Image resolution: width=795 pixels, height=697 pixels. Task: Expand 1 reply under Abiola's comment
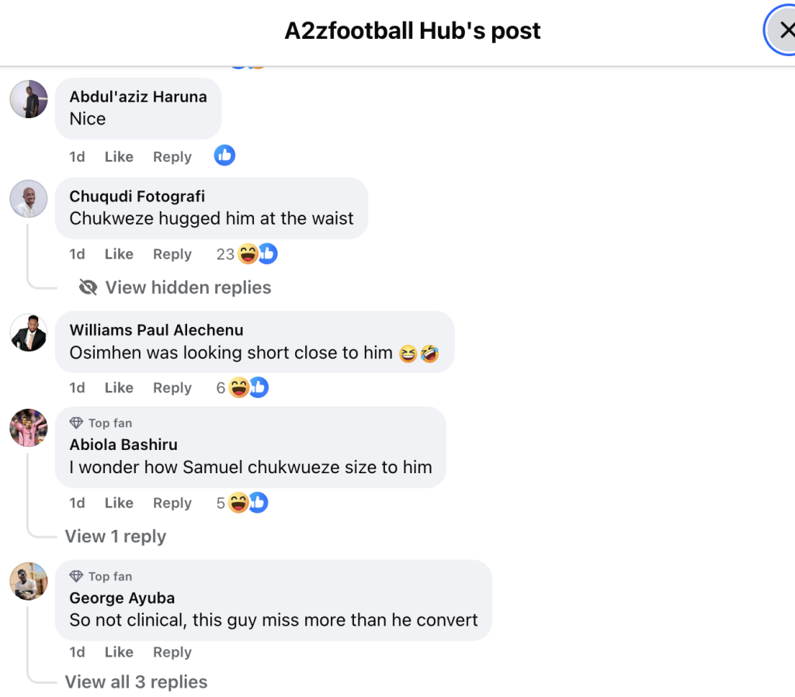[x=116, y=536]
